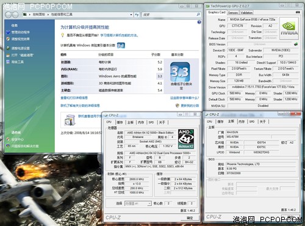Click the 确定 button in the left CPU-Z window
The width and height of the screenshot is (305, 226).
pyautogui.click(x=190, y=218)
